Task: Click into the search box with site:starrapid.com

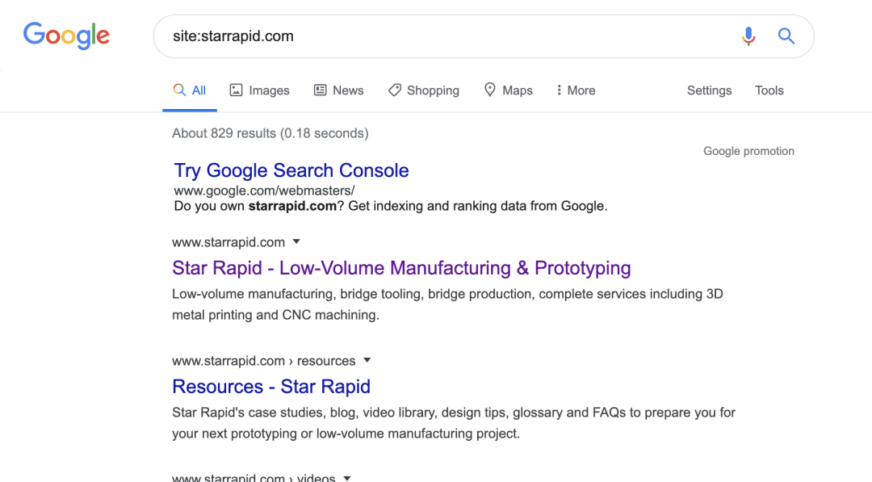Action: click(x=444, y=36)
